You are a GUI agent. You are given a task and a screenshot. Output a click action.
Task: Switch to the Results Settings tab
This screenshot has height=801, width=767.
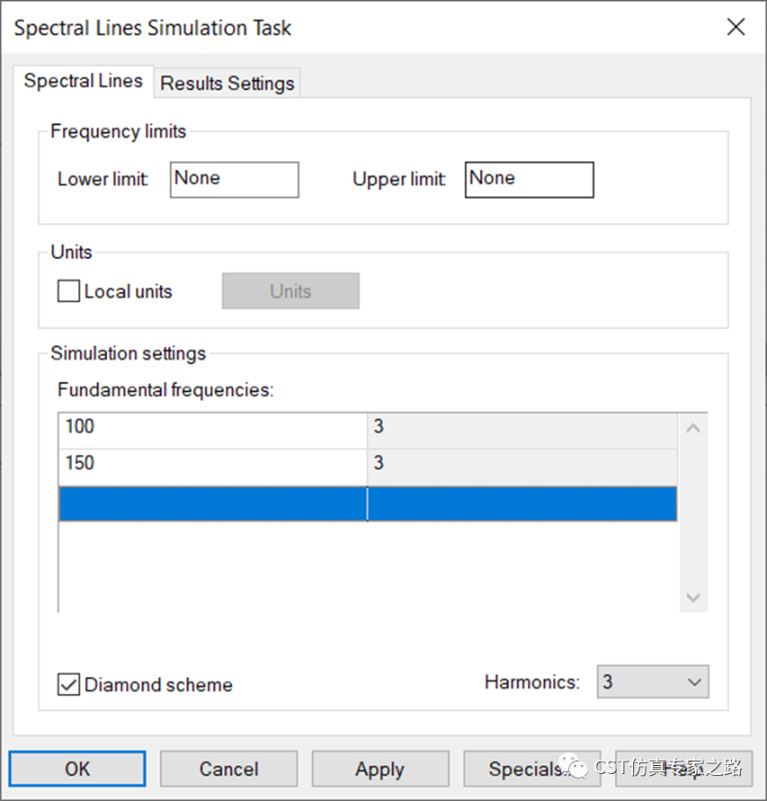pyautogui.click(x=227, y=84)
